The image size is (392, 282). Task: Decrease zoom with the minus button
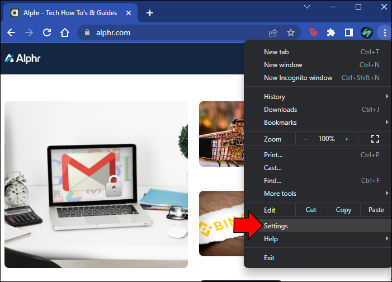point(306,139)
